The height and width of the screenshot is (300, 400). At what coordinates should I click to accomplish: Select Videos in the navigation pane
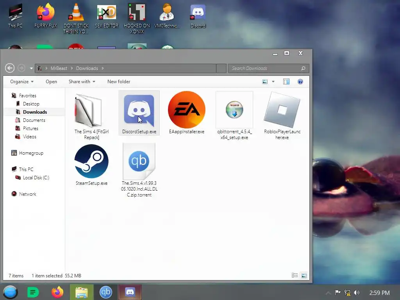(x=30, y=136)
